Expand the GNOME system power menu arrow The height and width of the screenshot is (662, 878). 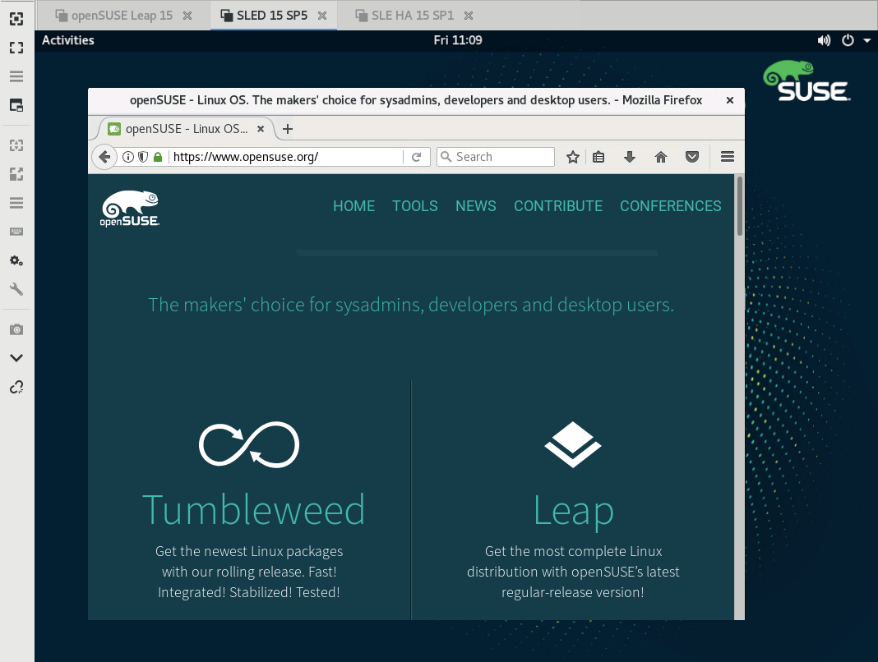click(x=866, y=40)
